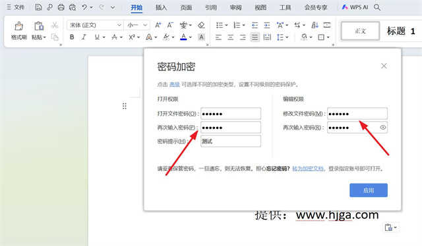Expand the bulleted list dropdown arrow
Image resolution: width=422 pixels, height=246 pixels.
pyautogui.click(x=226, y=25)
